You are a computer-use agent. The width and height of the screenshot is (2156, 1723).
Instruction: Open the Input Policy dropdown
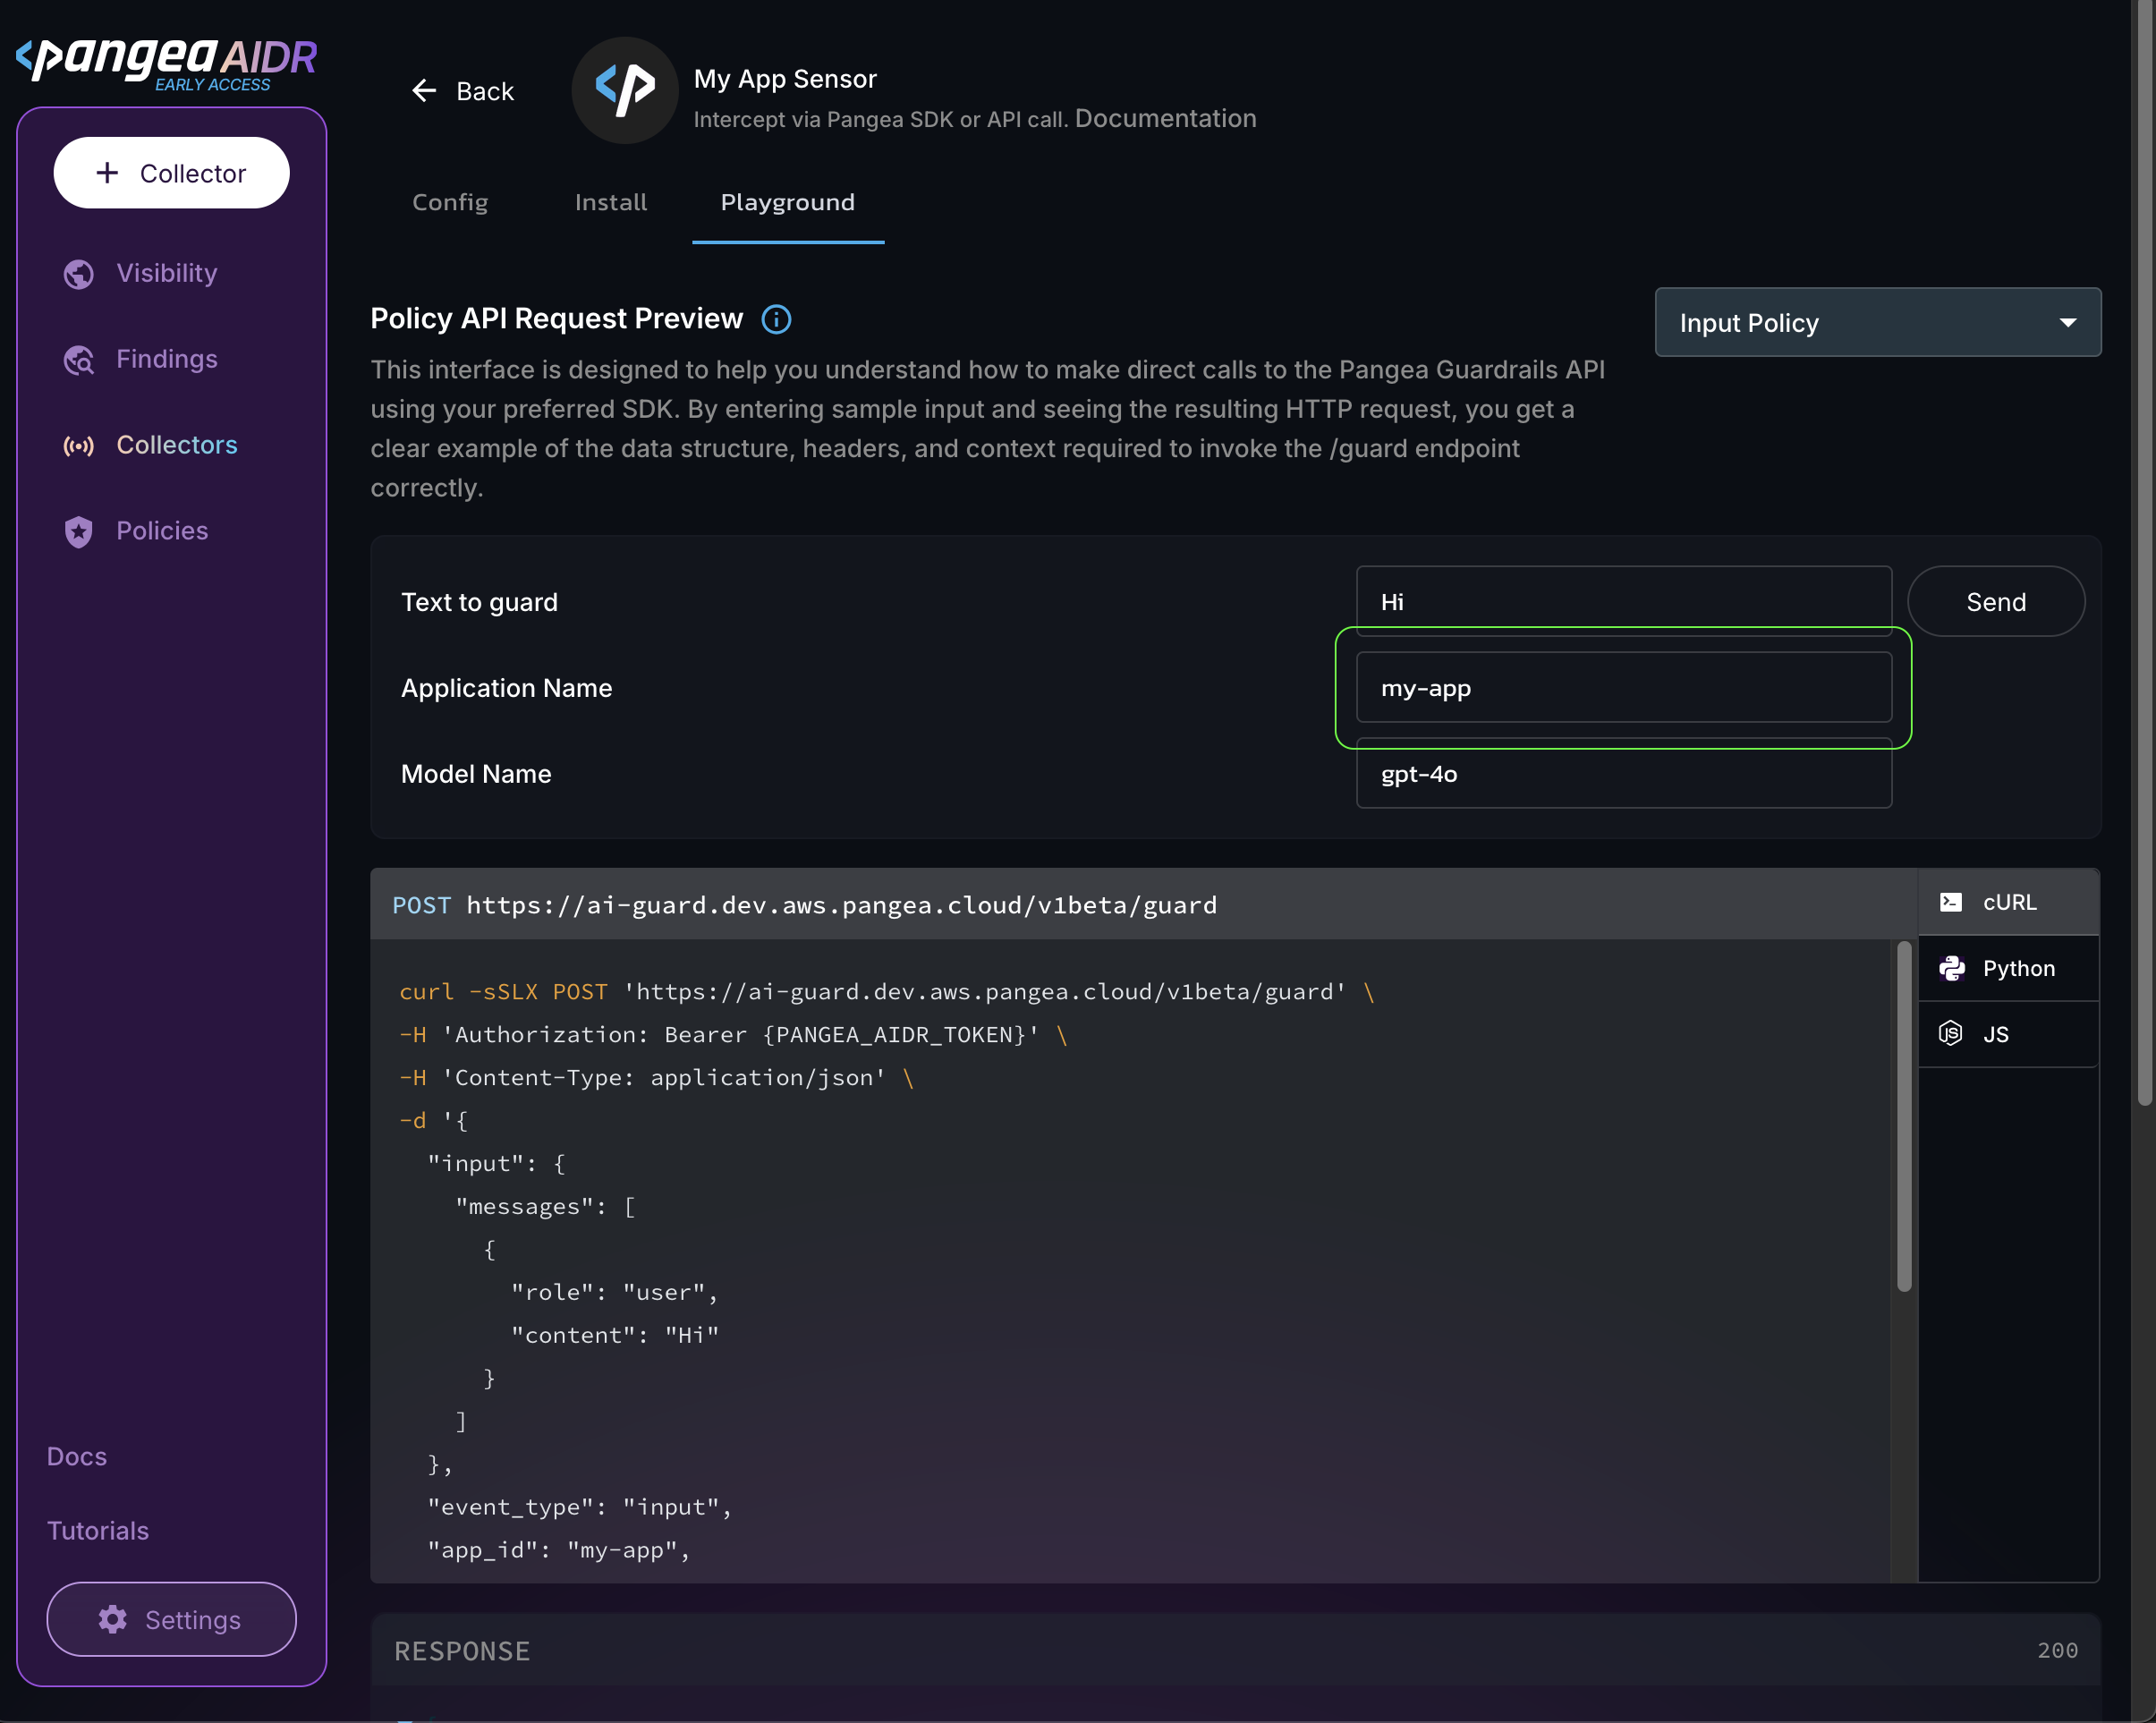[1850, 323]
